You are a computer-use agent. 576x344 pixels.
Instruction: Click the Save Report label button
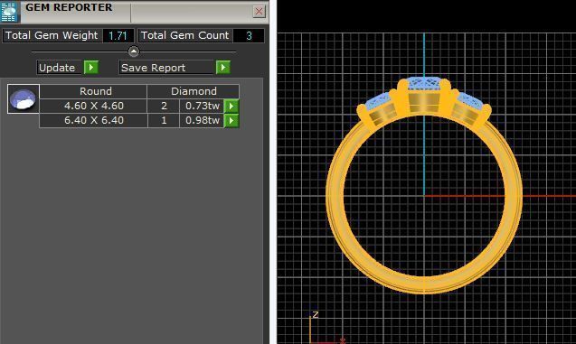(x=166, y=68)
